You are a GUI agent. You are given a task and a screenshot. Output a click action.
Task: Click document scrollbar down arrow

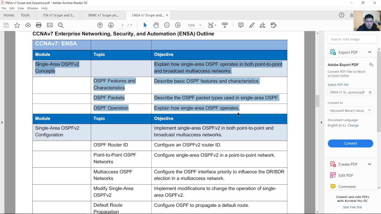[317, 212]
